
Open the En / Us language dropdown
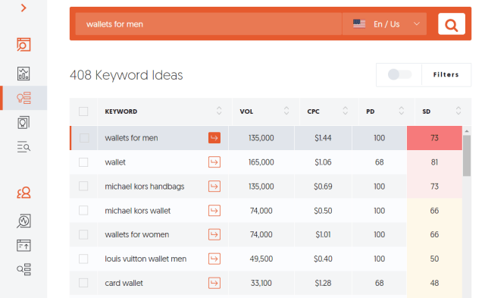coord(384,24)
